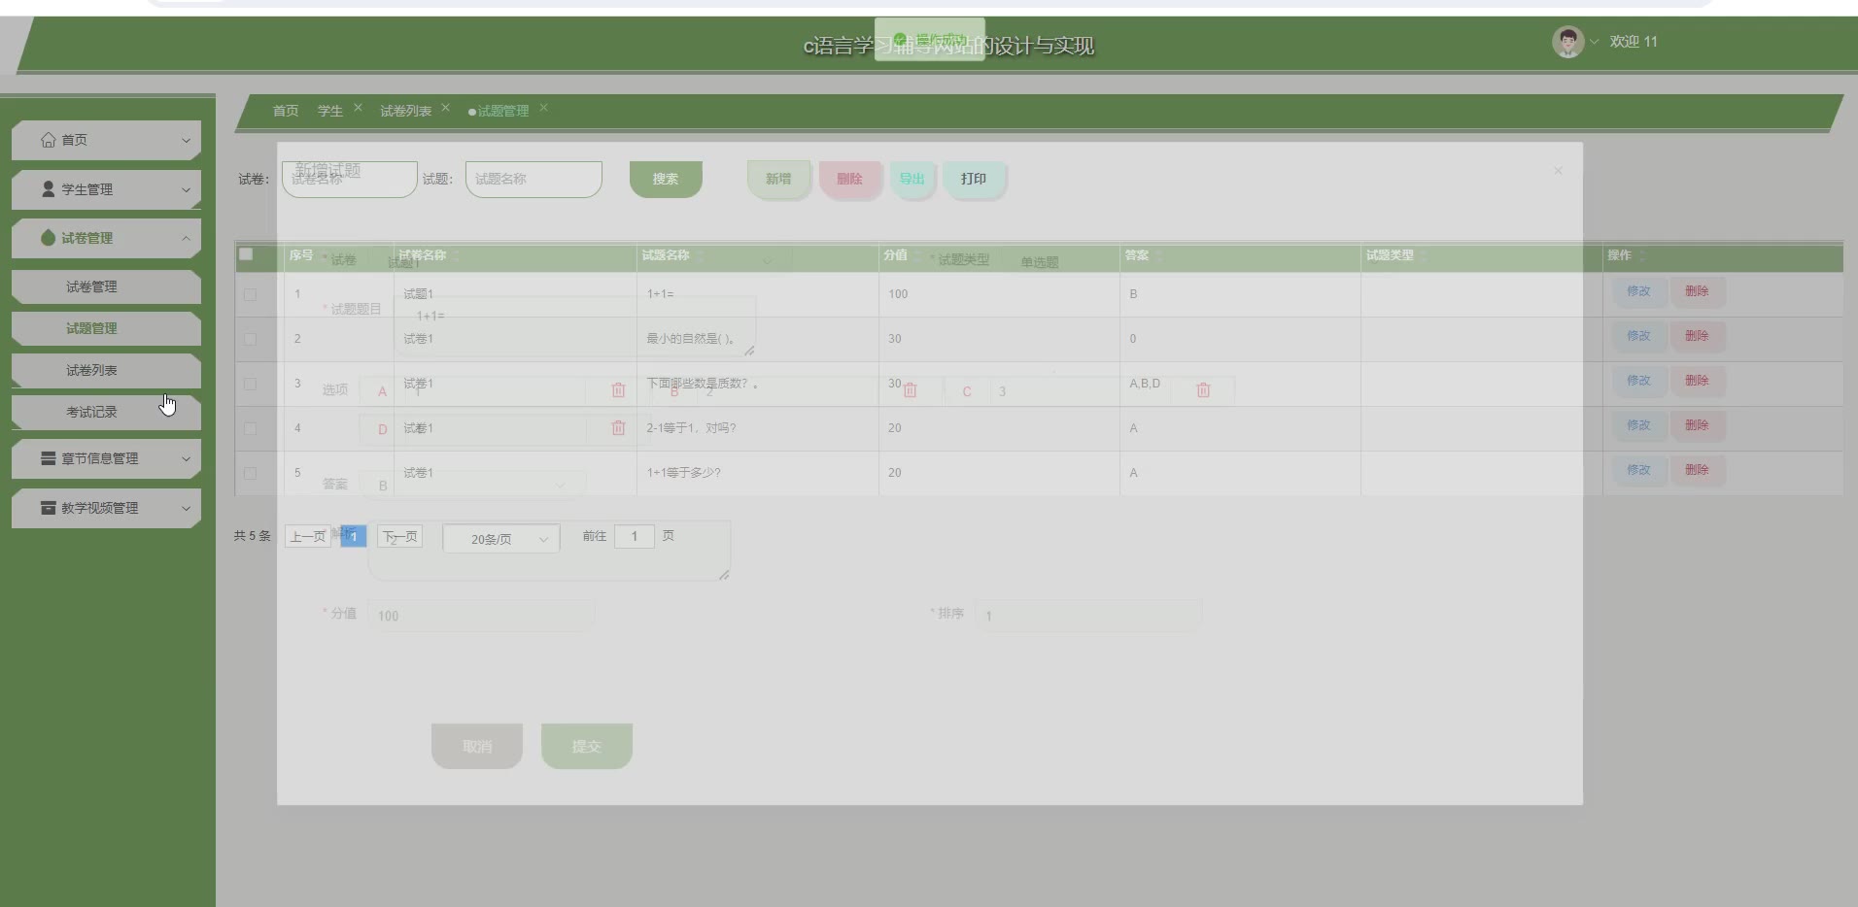
Task: Click the 排序 field in the dialog
Action: pos(1088,616)
